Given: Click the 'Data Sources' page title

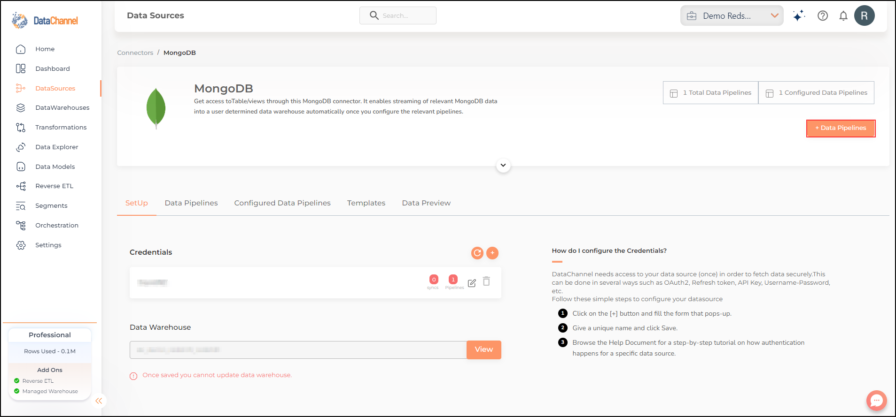Looking at the screenshot, I should point(156,15).
